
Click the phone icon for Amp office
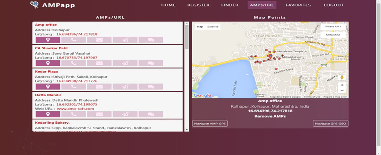coord(73,40)
